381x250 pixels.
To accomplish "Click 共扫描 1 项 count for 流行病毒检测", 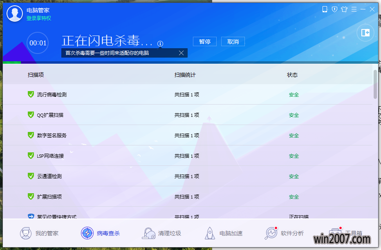I will 187,95.
